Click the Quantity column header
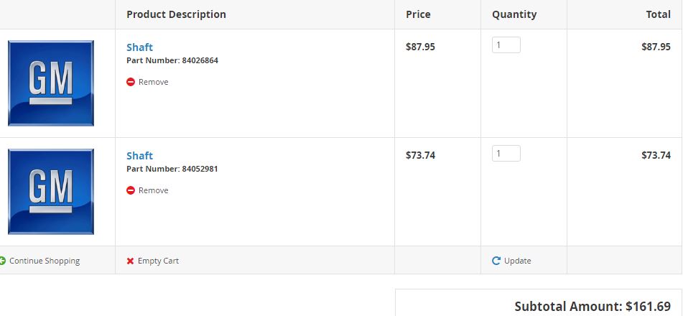Viewport: 683px width, 316px height. pyautogui.click(x=514, y=14)
